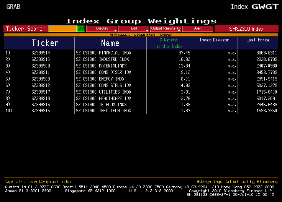282x202 pixels.
Task: Open SZ CSI300 CONS STPLS IDX name
Action: click(103, 85)
